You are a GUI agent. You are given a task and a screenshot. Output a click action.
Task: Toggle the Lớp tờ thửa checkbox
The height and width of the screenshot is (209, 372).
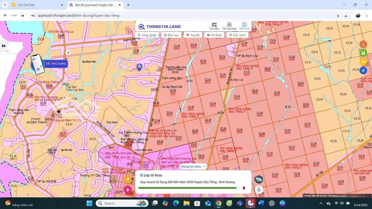142,175
